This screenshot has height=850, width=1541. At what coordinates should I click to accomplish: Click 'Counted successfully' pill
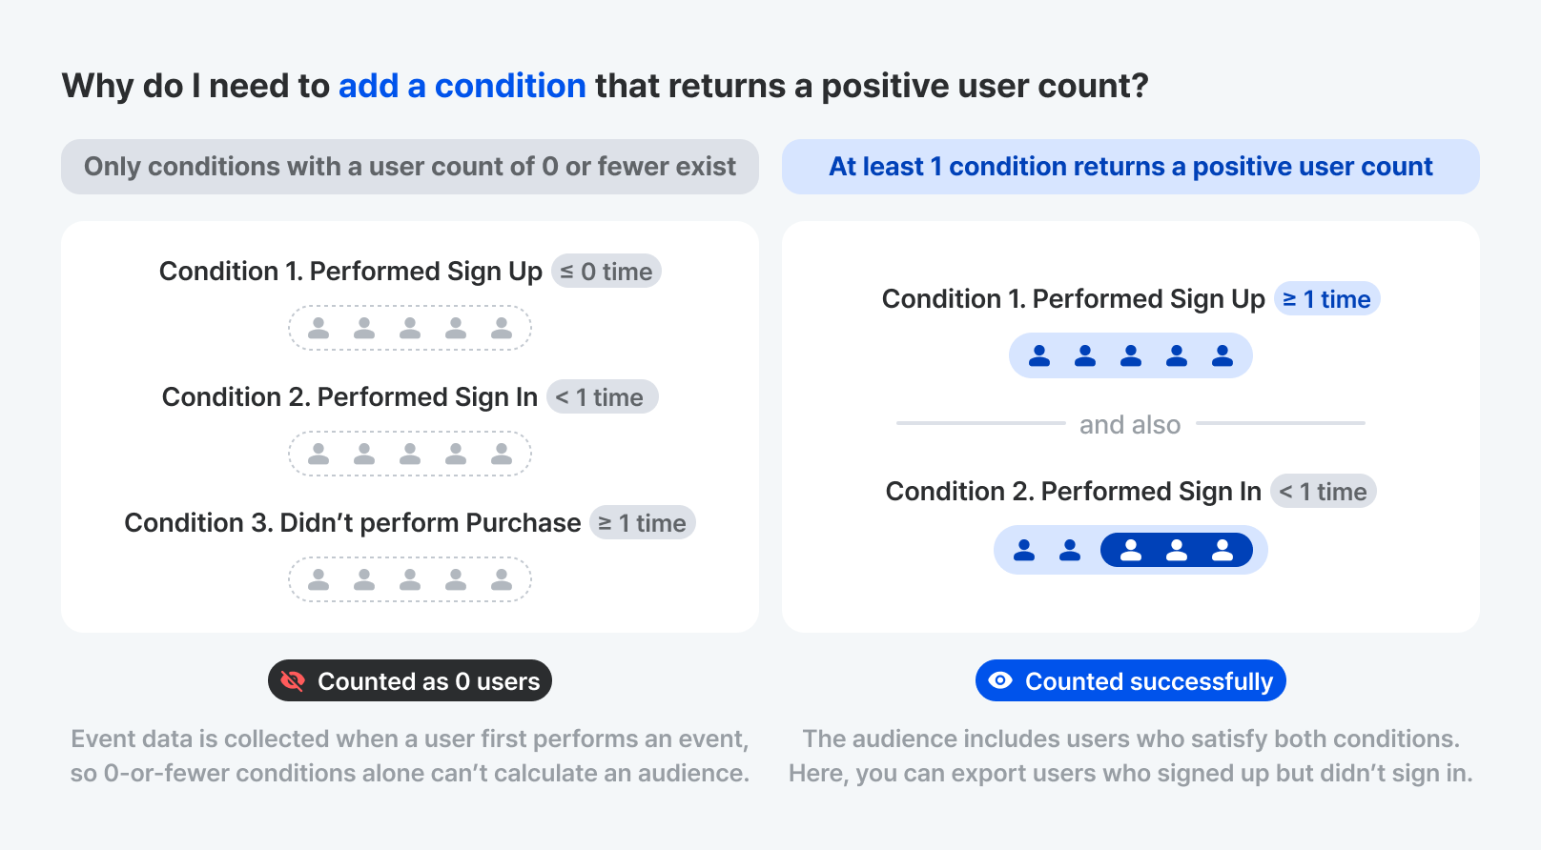(x=1131, y=681)
